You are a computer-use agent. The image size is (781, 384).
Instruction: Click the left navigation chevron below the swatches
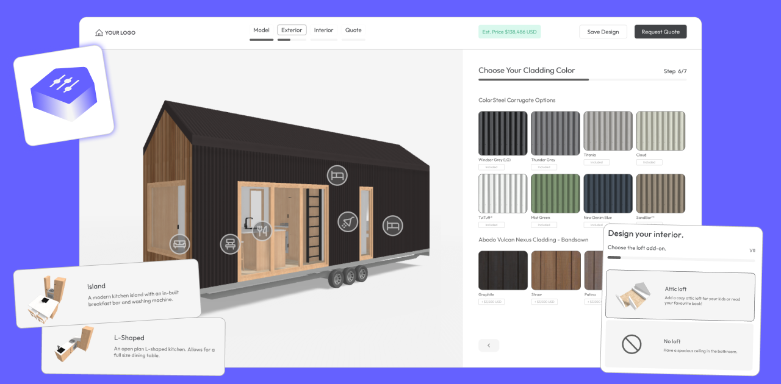click(x=489, y=345)
